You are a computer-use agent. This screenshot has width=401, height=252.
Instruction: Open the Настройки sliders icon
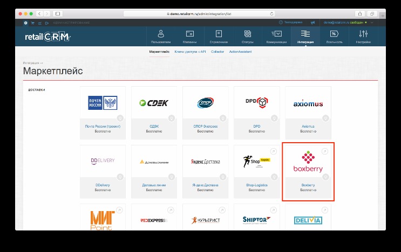363,34
